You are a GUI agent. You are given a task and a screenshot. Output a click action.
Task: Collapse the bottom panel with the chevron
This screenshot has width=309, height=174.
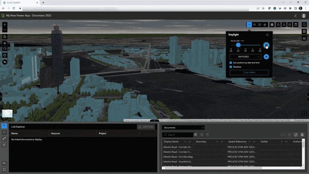click(154, 120)
